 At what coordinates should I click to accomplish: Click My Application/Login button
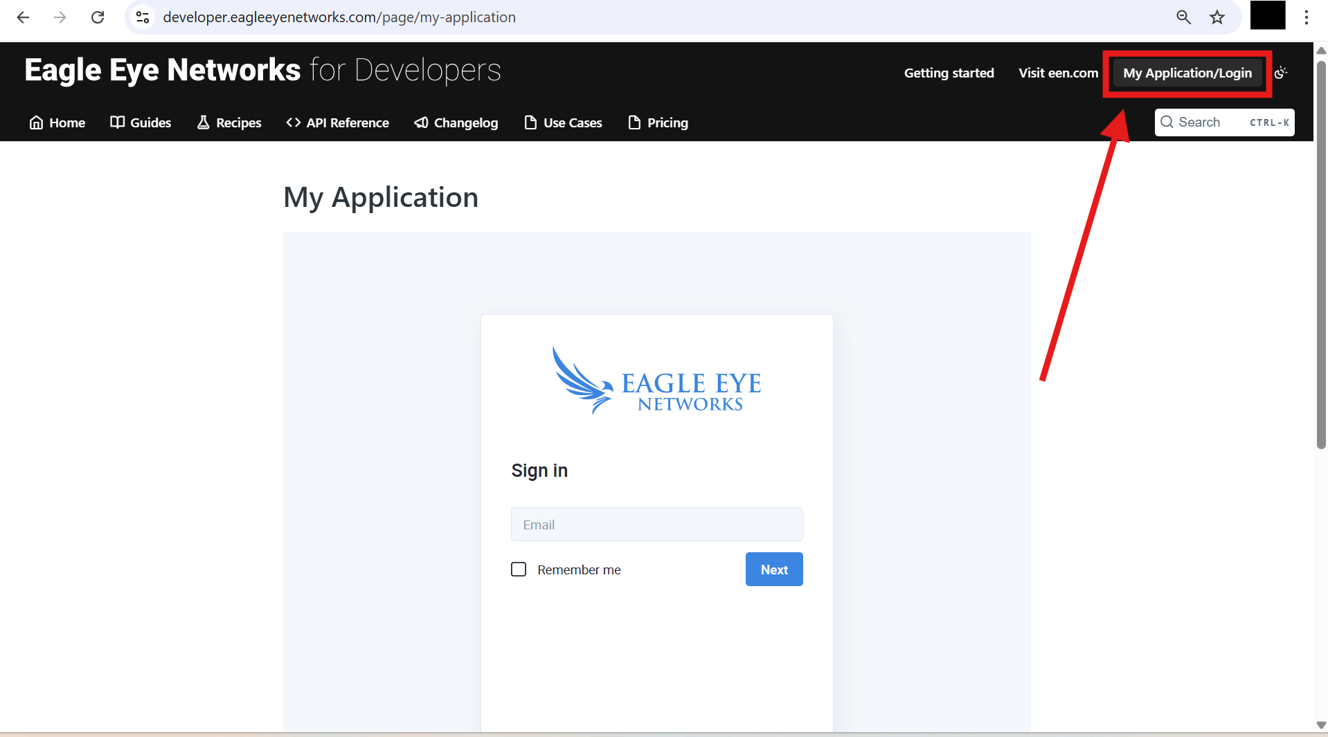point(1187,73)
